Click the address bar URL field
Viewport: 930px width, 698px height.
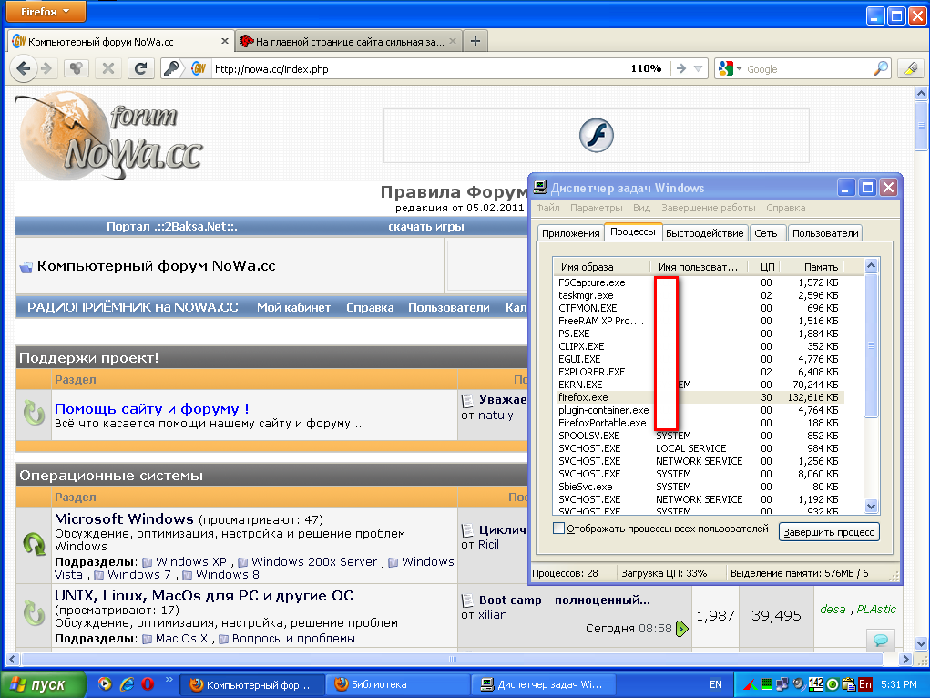pos(415,69)
